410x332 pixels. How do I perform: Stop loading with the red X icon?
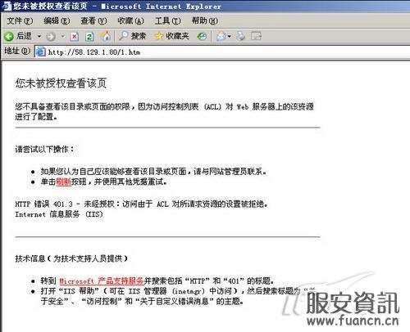[75, 36]
